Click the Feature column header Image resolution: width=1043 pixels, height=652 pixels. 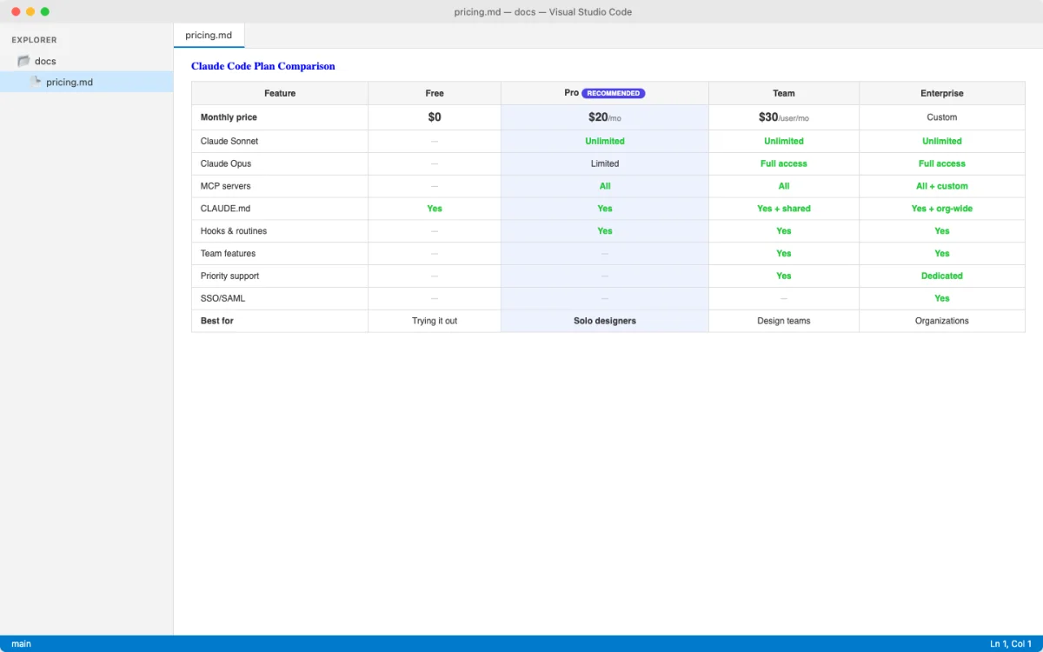pyautogui.click(x=280, y=93)
